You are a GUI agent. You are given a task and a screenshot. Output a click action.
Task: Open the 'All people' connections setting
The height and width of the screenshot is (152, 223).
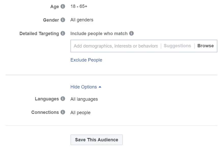coord(80,113)
